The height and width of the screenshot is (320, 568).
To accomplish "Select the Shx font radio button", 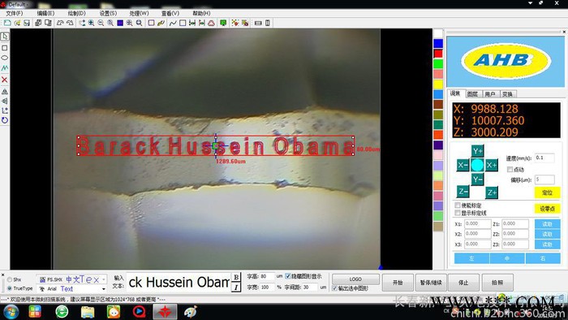I will tap(10, 279).
